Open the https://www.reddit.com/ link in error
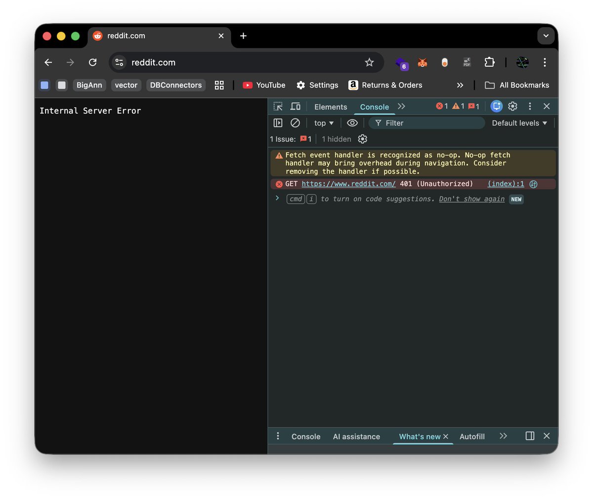Screen dimensions: 593x500 click(x=348, y=184)
